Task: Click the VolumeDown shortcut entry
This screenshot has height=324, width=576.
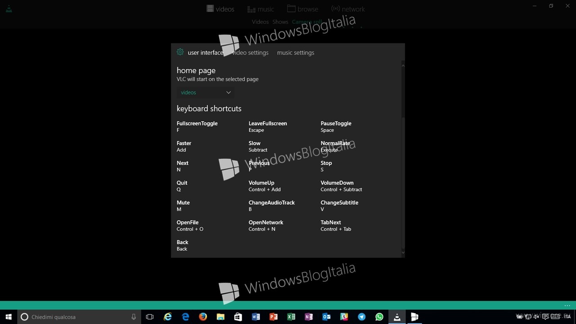Action: pos(341,186)
